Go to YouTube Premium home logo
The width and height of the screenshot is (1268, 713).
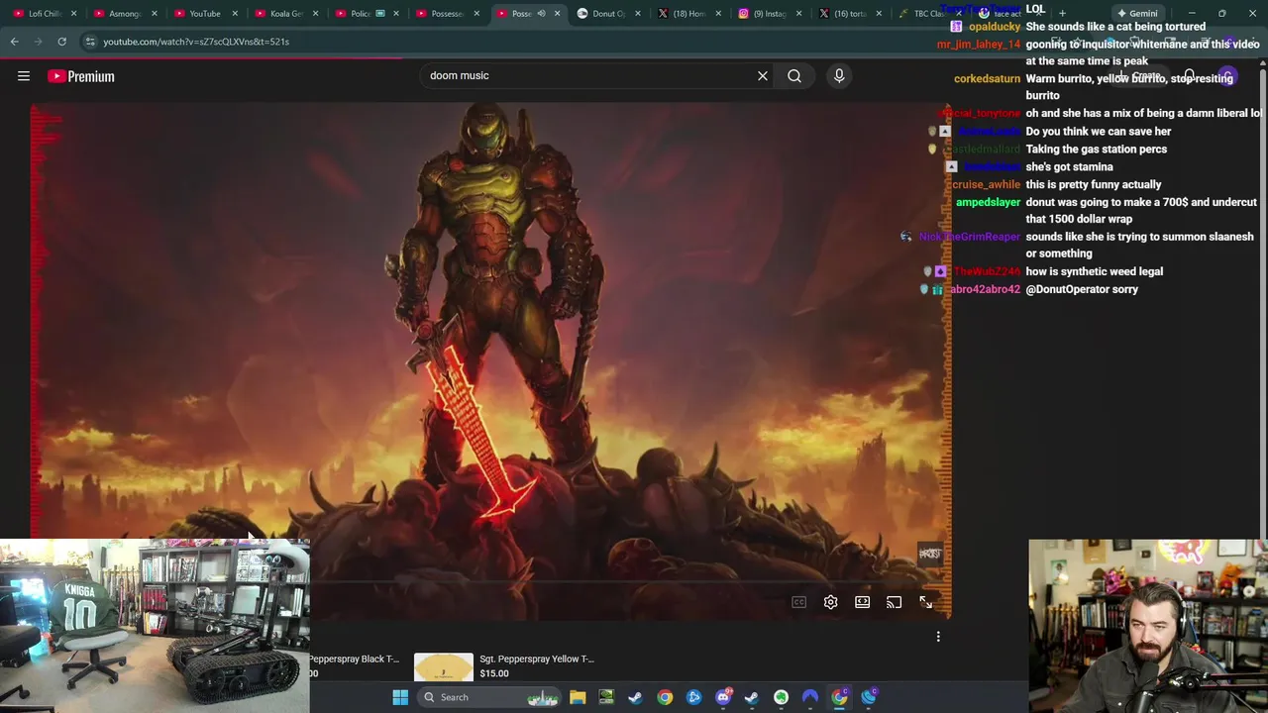tap(81, 76)
